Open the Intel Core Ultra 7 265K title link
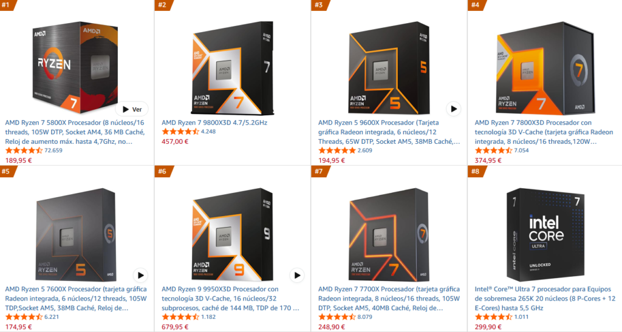This screenshot has width=622, height=332. tap(545, 299)
